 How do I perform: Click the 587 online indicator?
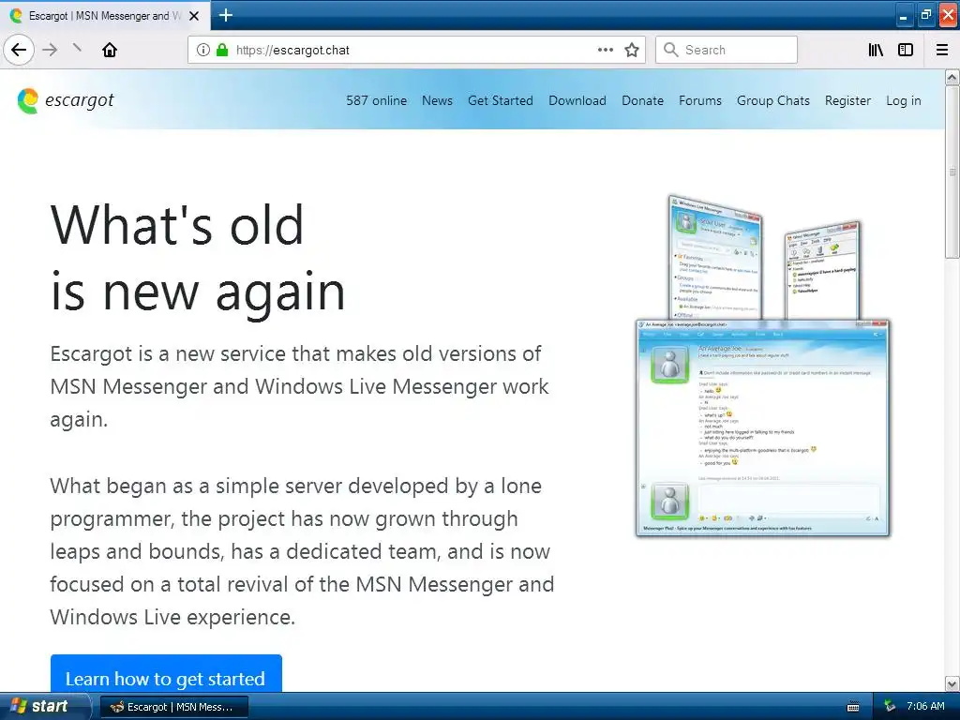377,100
